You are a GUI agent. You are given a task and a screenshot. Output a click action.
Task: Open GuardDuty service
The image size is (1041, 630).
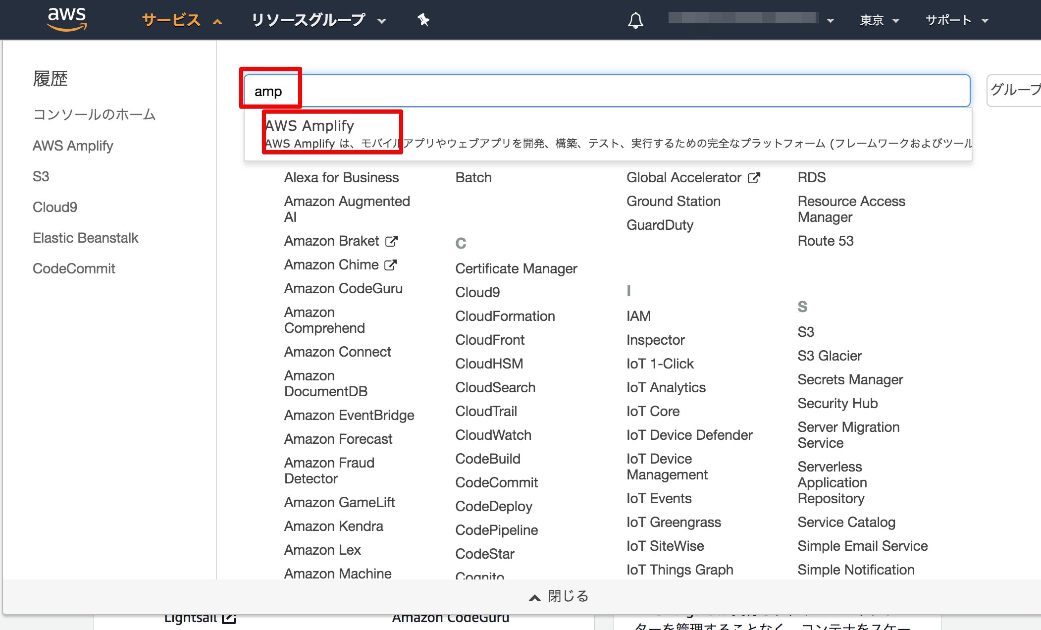[x=660, y=225]
